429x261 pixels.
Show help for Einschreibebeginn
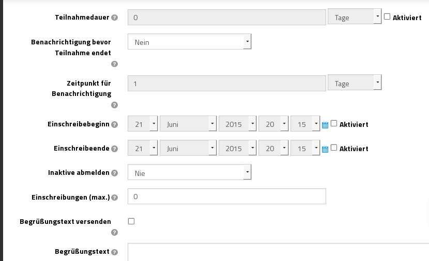point(114,124)
